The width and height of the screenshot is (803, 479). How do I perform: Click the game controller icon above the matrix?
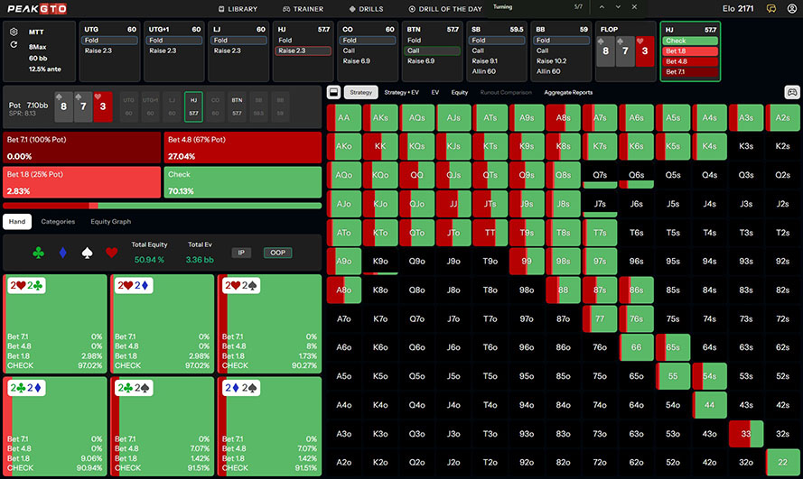(x=791, y=92)
